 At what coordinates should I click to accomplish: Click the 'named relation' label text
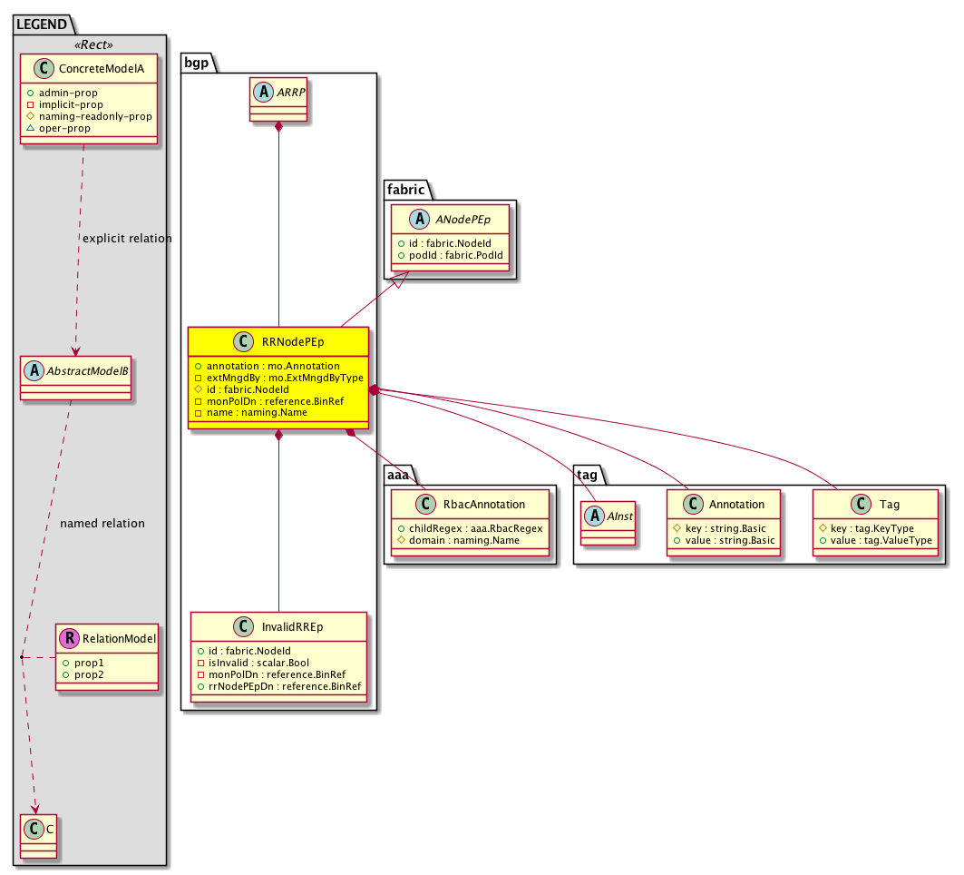[x=102, y=524]
